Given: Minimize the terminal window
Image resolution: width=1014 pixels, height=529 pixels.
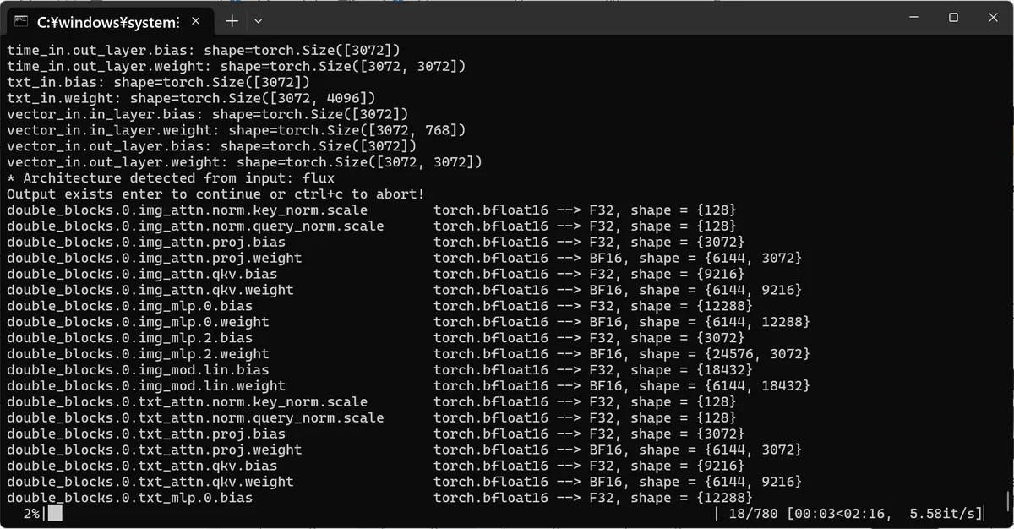Looking at the screenshot, I should [913, 17].
